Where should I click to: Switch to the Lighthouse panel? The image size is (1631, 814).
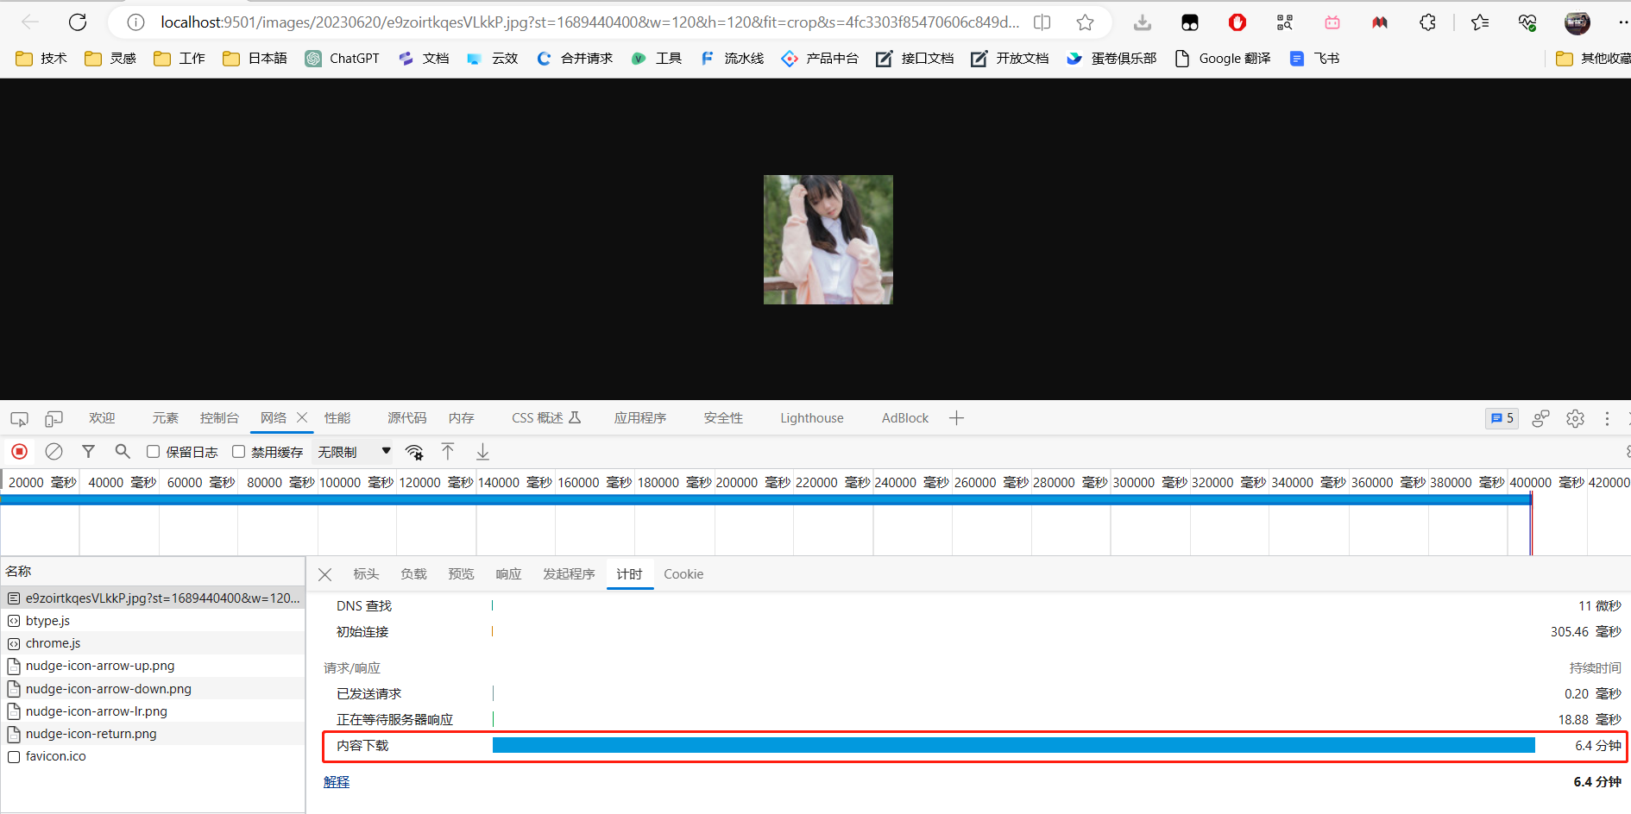pyautogui.click(x=810, y=418)
